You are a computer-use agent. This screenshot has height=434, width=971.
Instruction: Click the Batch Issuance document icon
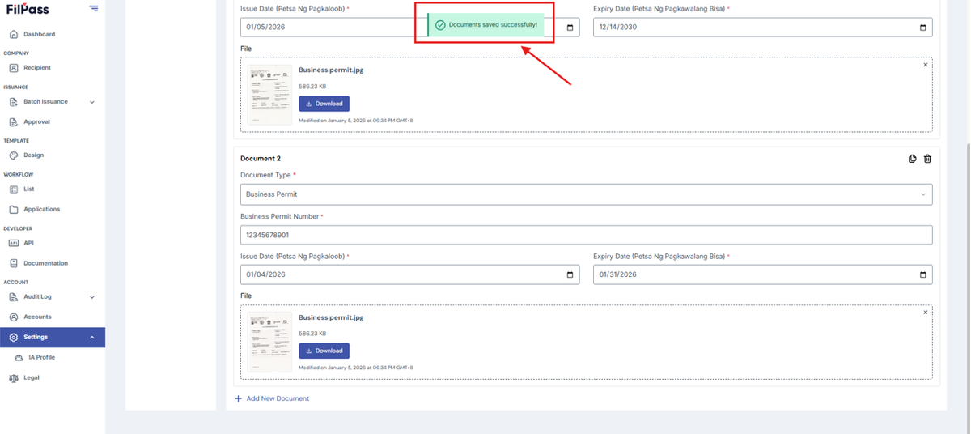(x=14, y=102)
